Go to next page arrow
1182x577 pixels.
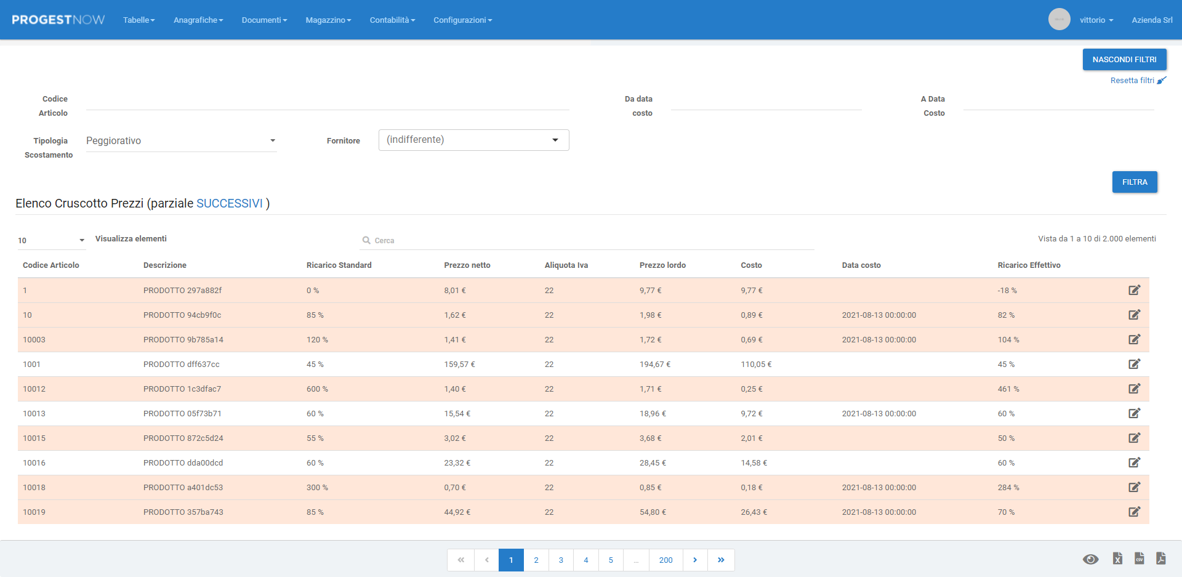pyautogui.click(x=695, y=560)
